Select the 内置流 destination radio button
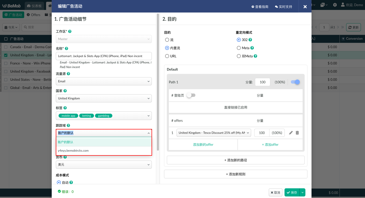The height and width of the screenshot is (198, 365). [167, 48]
